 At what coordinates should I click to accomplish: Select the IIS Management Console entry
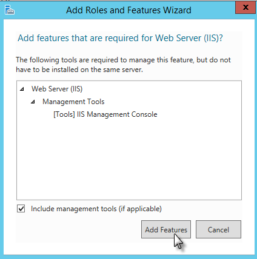click(x=105, y=114)
